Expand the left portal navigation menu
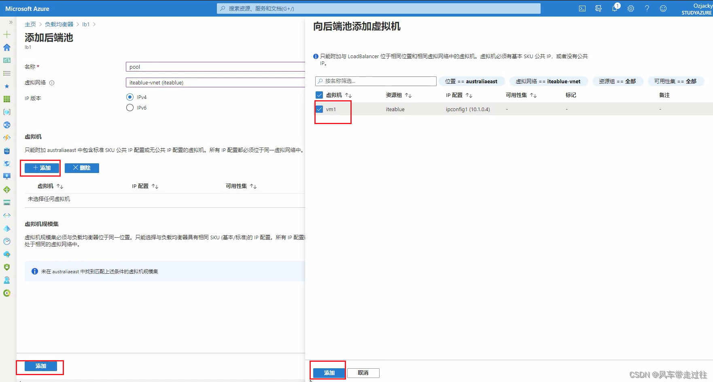713x382 pixels. tap(11, 22)
